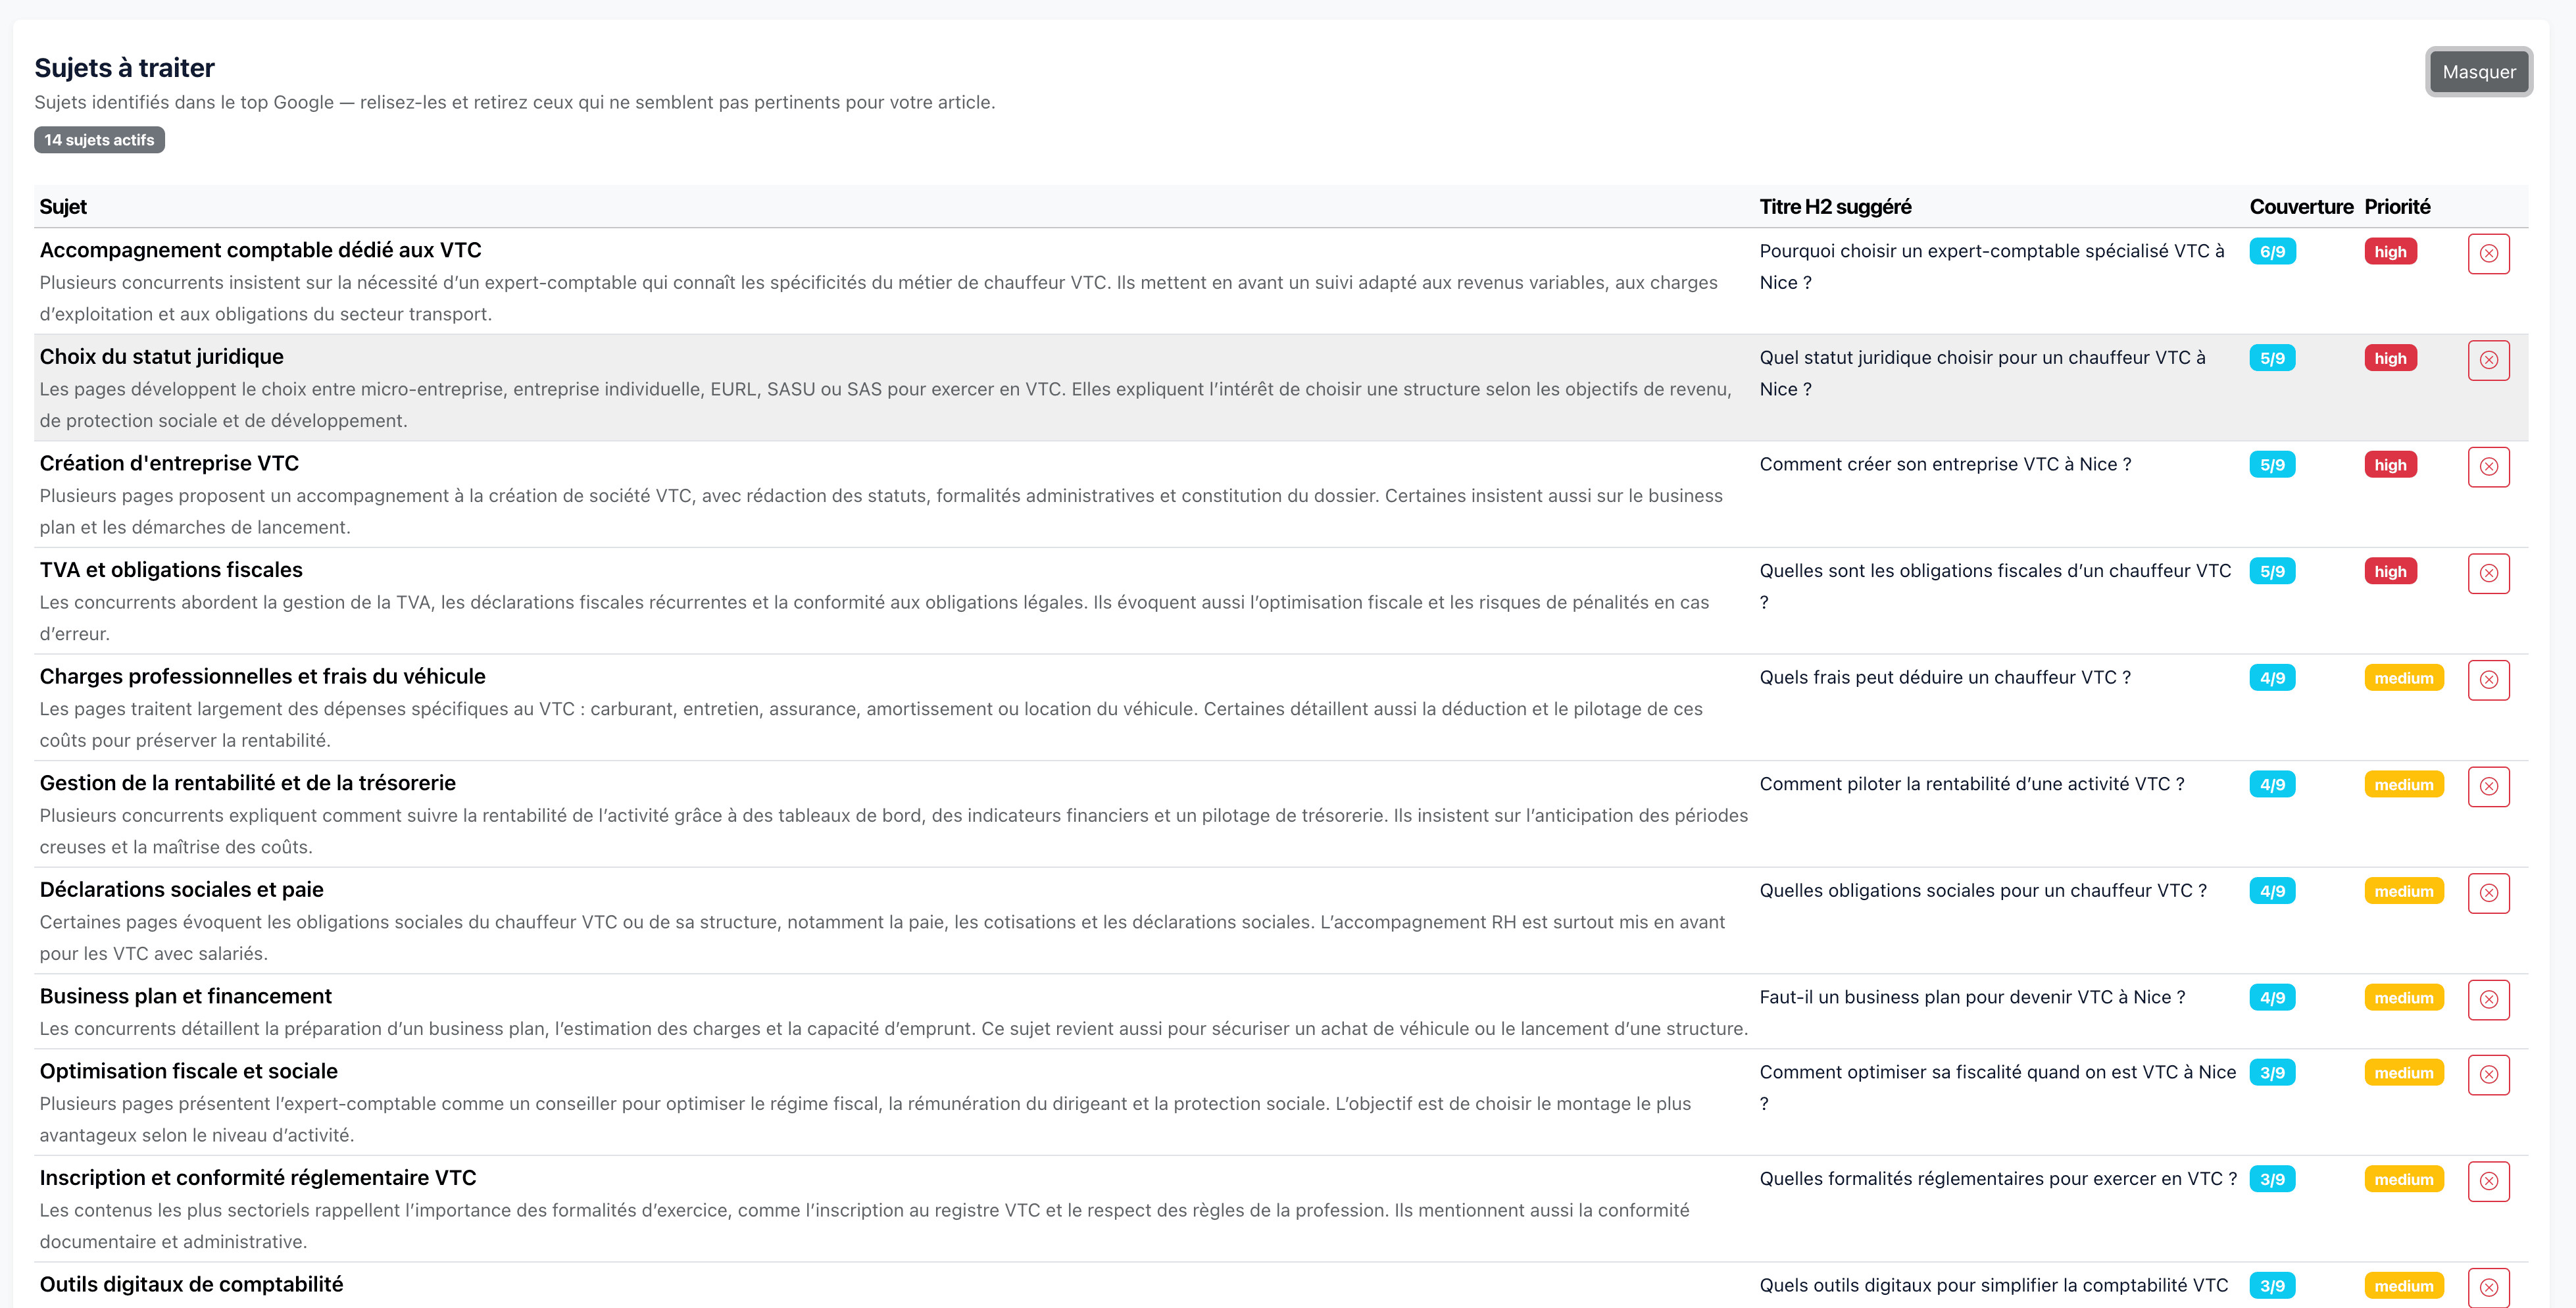Remove the 'Accompagnement comptable dédié aux VTC' subject
This screenshot has height=1308, width=2576.
coord(2488,253)
